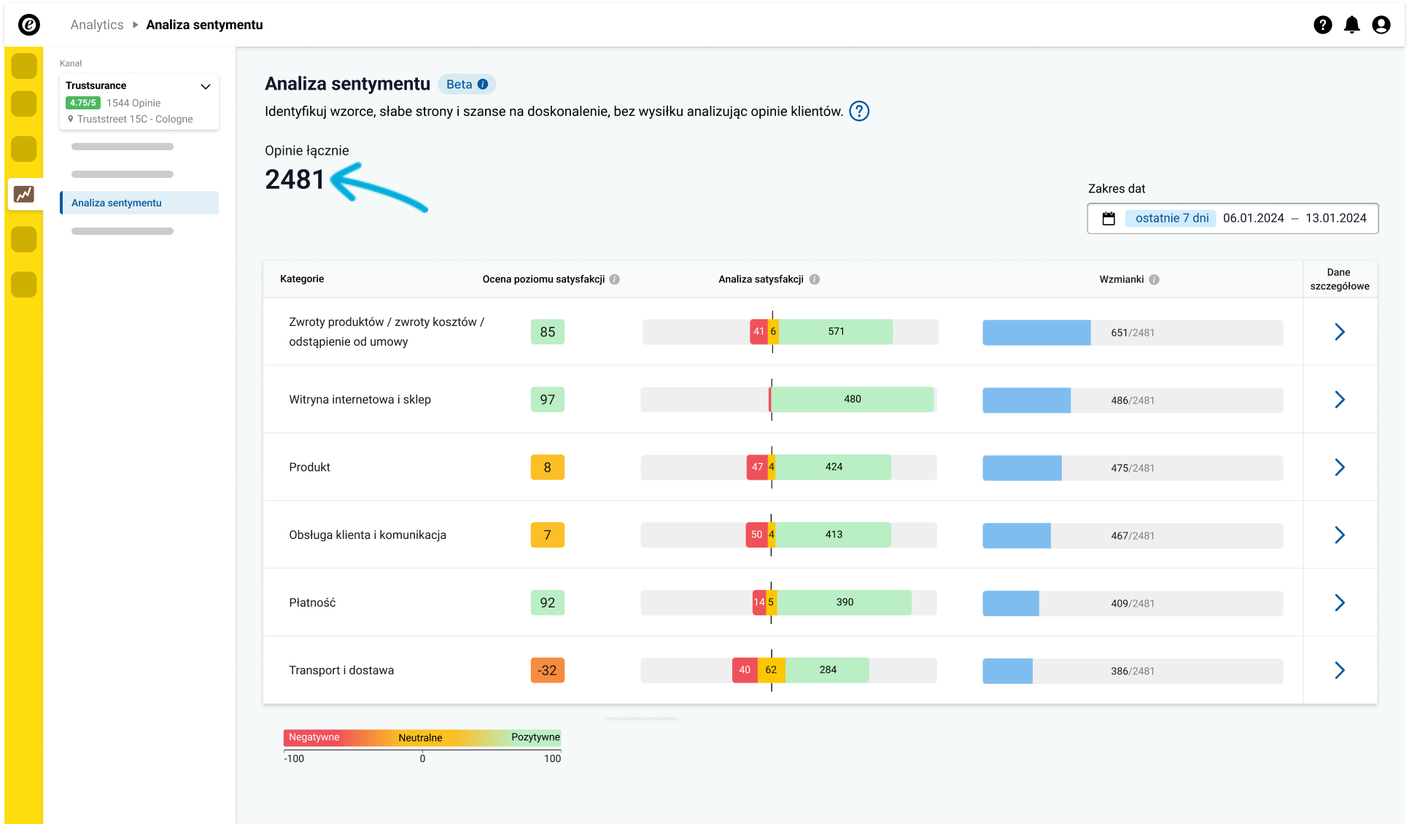This screenshot has width=1420, height=824.
Task: Click info icon next to Analiza satysfakcji
Action: [x=815, y=279]
